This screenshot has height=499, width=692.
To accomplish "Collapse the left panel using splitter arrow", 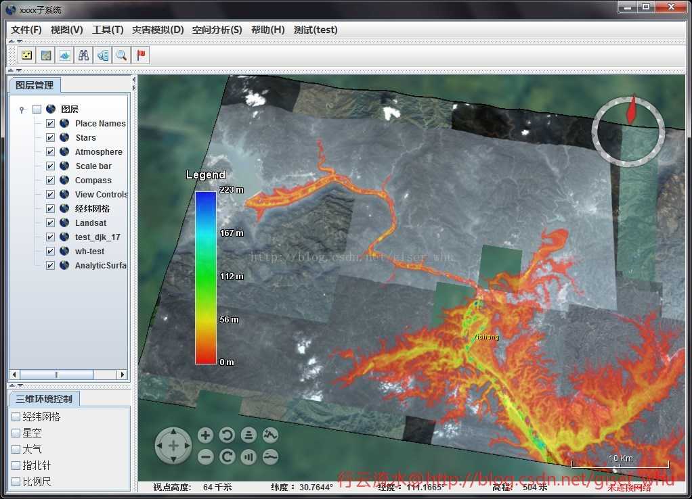I will pyautogui.click(x=133, y=79).
